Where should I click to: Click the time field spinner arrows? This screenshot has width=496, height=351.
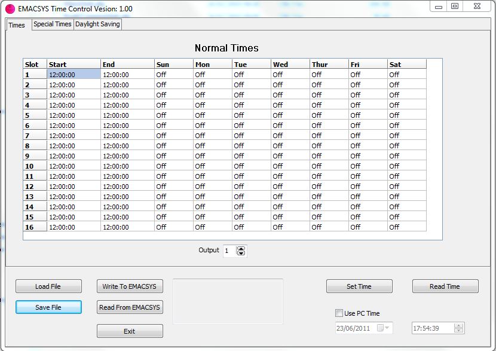[x=458, y=328]
